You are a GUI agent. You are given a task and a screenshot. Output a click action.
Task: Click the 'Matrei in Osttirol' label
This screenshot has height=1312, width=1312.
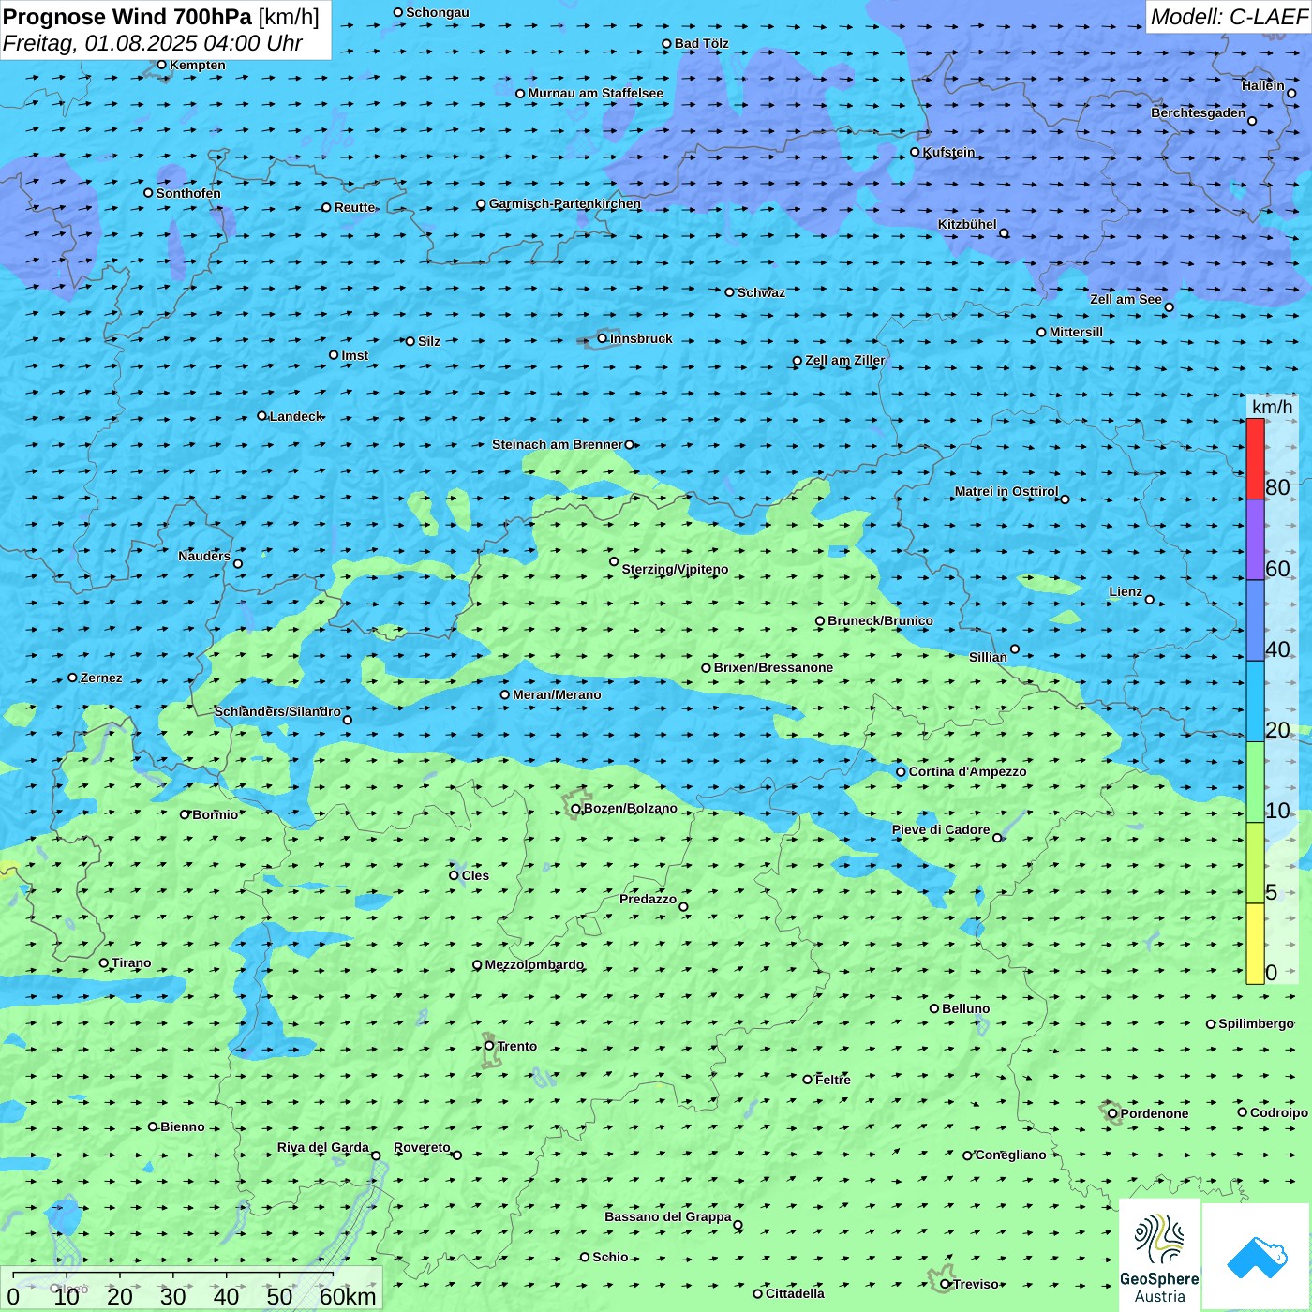[x=1006, y=491]
